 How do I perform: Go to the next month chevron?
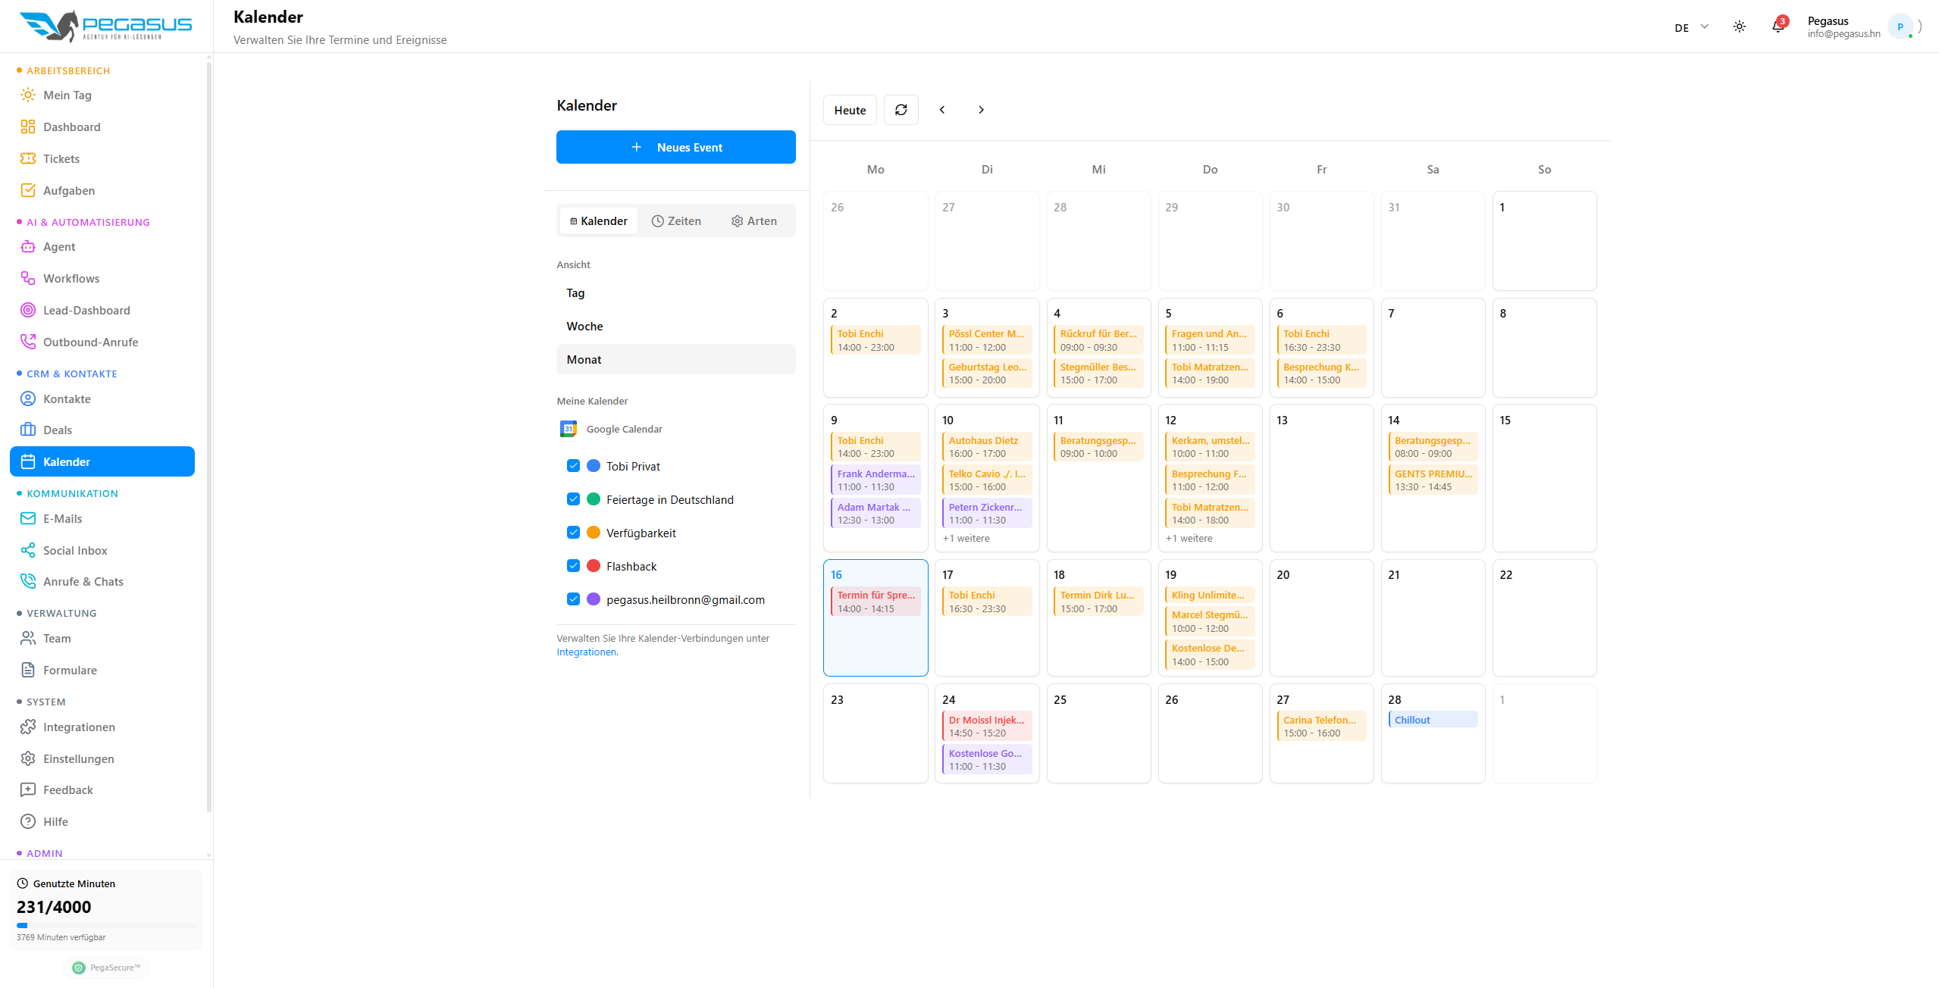pyautogui.click(x=981, y=110)
